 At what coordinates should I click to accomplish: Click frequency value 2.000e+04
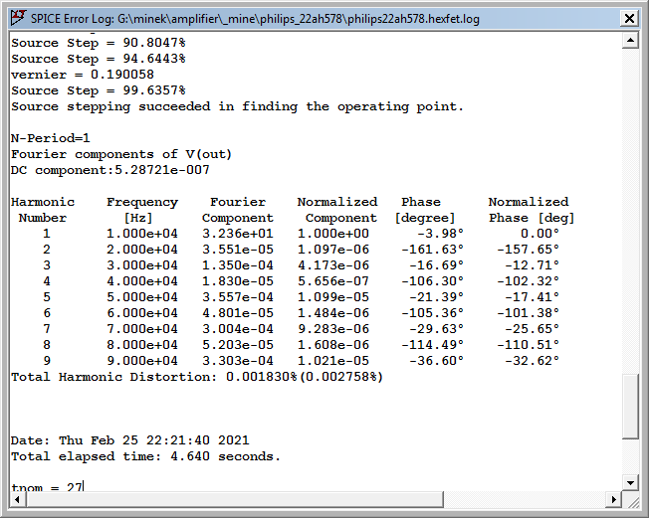point(142,250)
